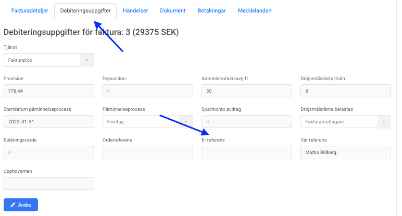Click the Belåningsvärde label
This screenshot has height=216, width=402.
pos(20,140)
